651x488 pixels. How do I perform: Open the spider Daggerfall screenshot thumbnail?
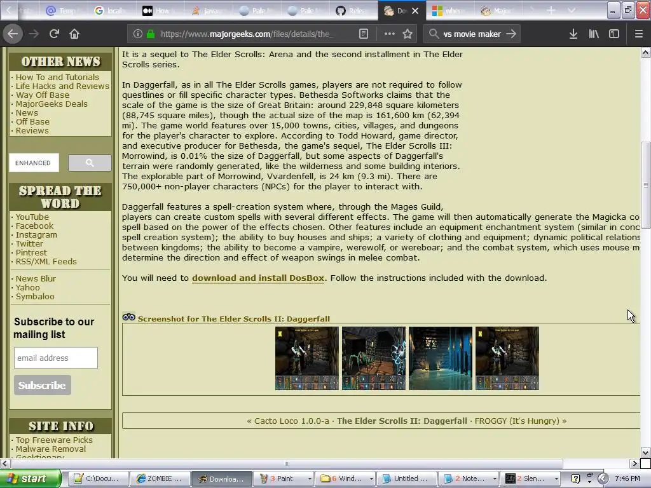374,358
